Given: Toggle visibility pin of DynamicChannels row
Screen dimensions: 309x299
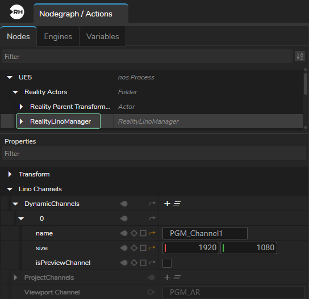Looking at the screenshot, I should coord(124,204).
